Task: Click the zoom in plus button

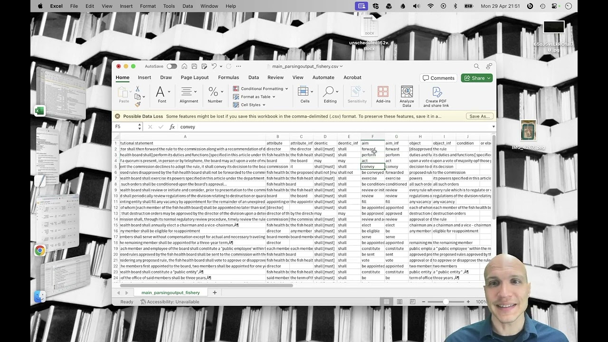Action: [468, 302]
